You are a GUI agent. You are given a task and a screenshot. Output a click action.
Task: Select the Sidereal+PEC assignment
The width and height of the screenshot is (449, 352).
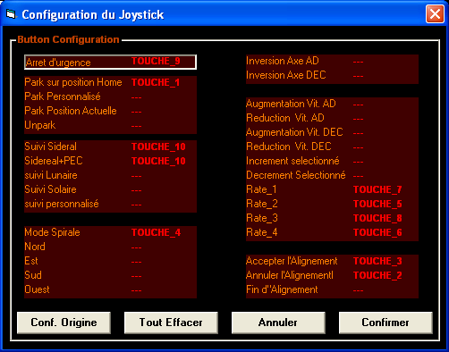[x=110, y=161]
